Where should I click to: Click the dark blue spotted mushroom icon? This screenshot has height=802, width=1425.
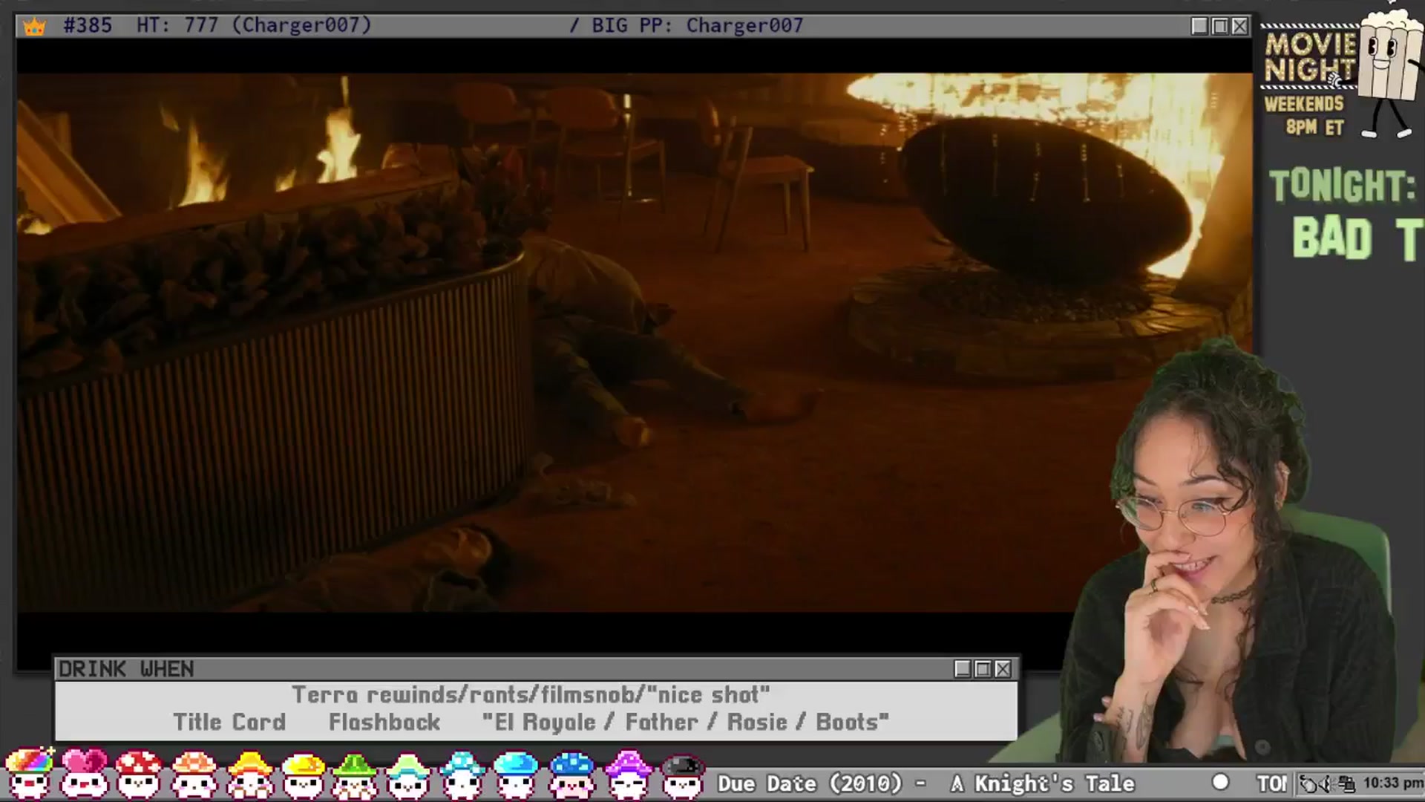click(x=571, y=774)
